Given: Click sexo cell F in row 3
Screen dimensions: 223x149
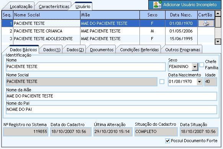Looking at the screenshot, I should click(152, 39).
